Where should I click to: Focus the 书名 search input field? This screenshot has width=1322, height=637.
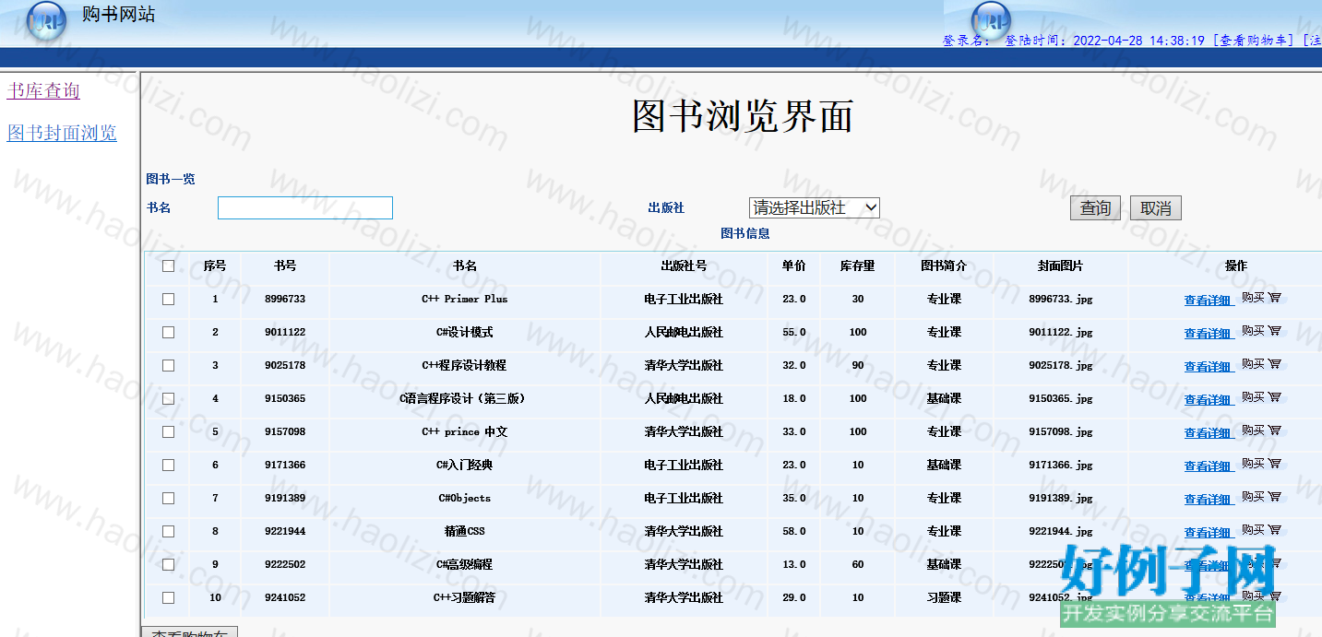tap(305, 207)
